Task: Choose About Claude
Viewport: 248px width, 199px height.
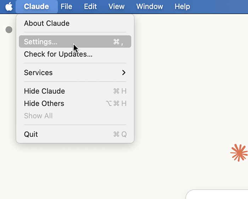Action: (x=75, y=23)
